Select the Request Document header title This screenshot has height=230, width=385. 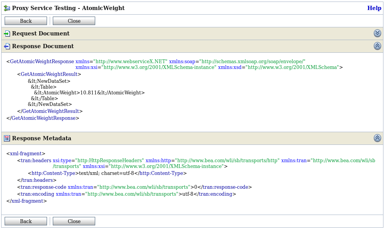coord(41,34)
